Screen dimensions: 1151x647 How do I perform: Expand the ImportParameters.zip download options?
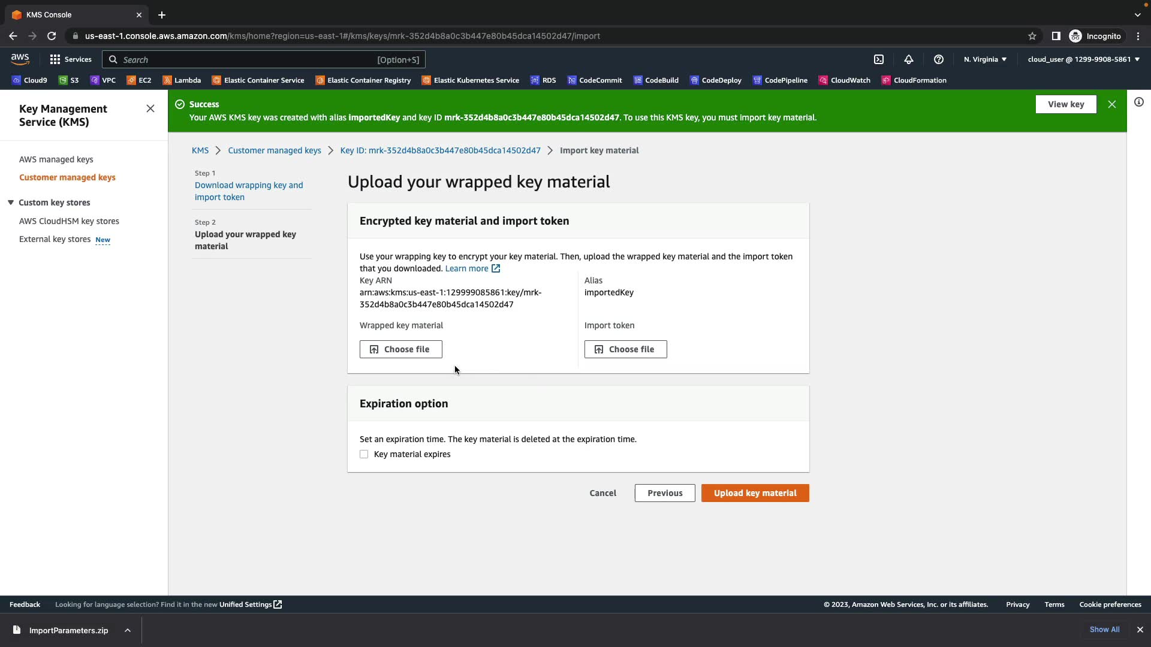128,630
